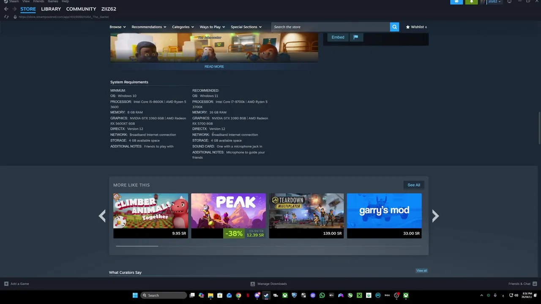This screenshot has width=541, height=304.
Task: Click the back navigation arrow
Action: point(6,9)
